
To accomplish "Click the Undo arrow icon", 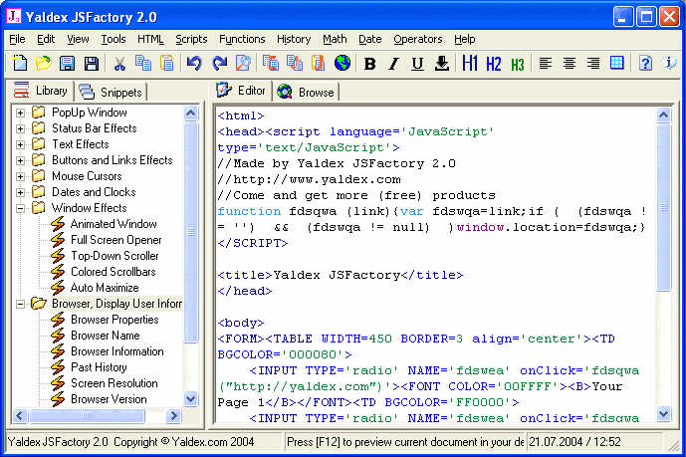I will click(194, 64).
